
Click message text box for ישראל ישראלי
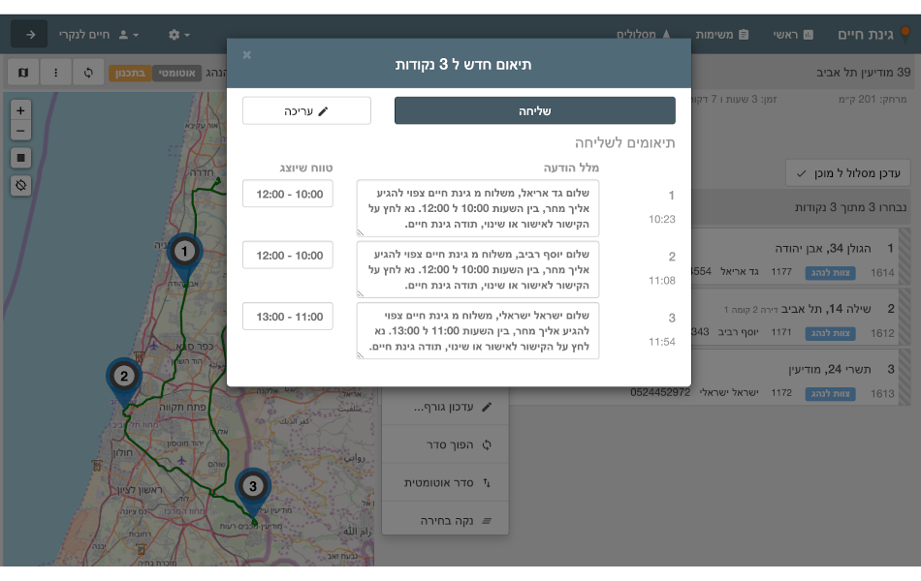point(478,330)
